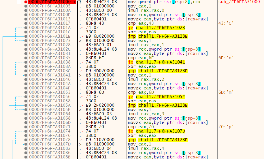264x159 pixels.
Task: Select address 00007FF6FFA31028 row
Action: [50, 45]
